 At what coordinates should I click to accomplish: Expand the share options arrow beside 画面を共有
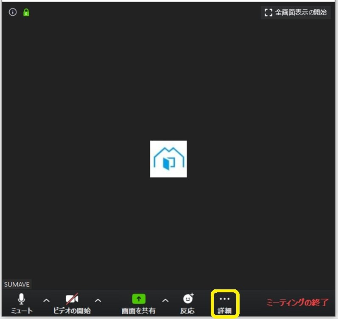click(165, 300)
